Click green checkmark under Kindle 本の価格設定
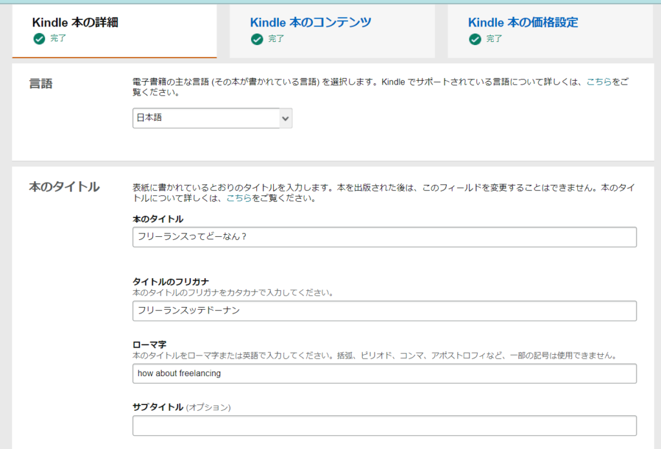Image resolution: width=661 pixels, height=449 pixels. (x=474, y=39)
